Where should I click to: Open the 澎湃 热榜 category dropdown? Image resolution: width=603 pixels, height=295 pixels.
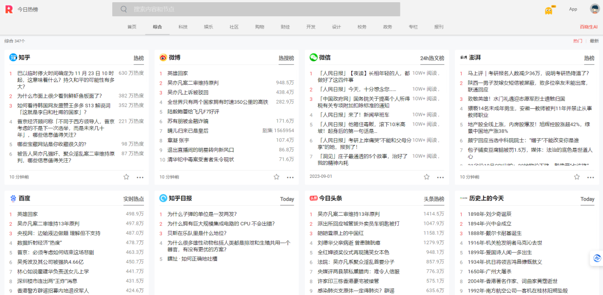589,58
